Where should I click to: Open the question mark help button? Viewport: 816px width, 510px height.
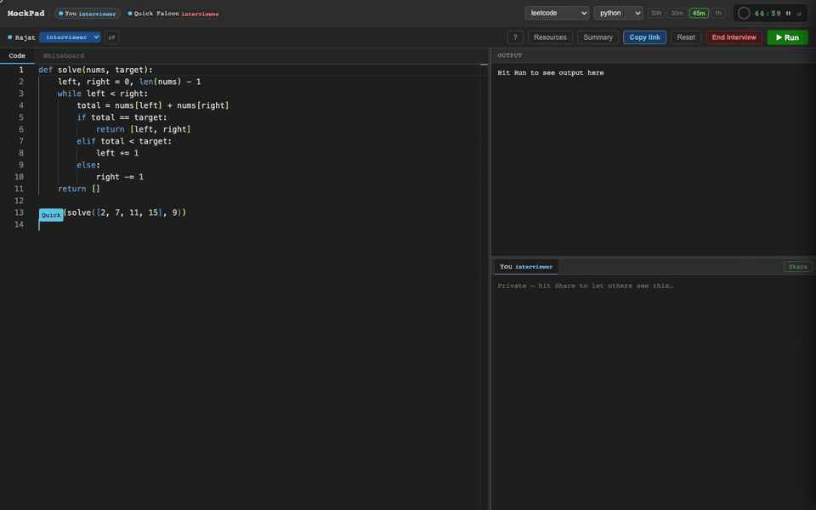point(515,37)
